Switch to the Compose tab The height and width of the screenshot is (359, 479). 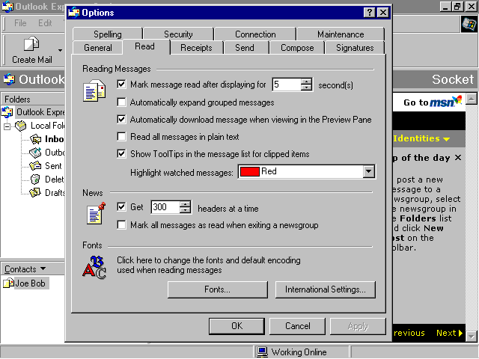(297, 48)
